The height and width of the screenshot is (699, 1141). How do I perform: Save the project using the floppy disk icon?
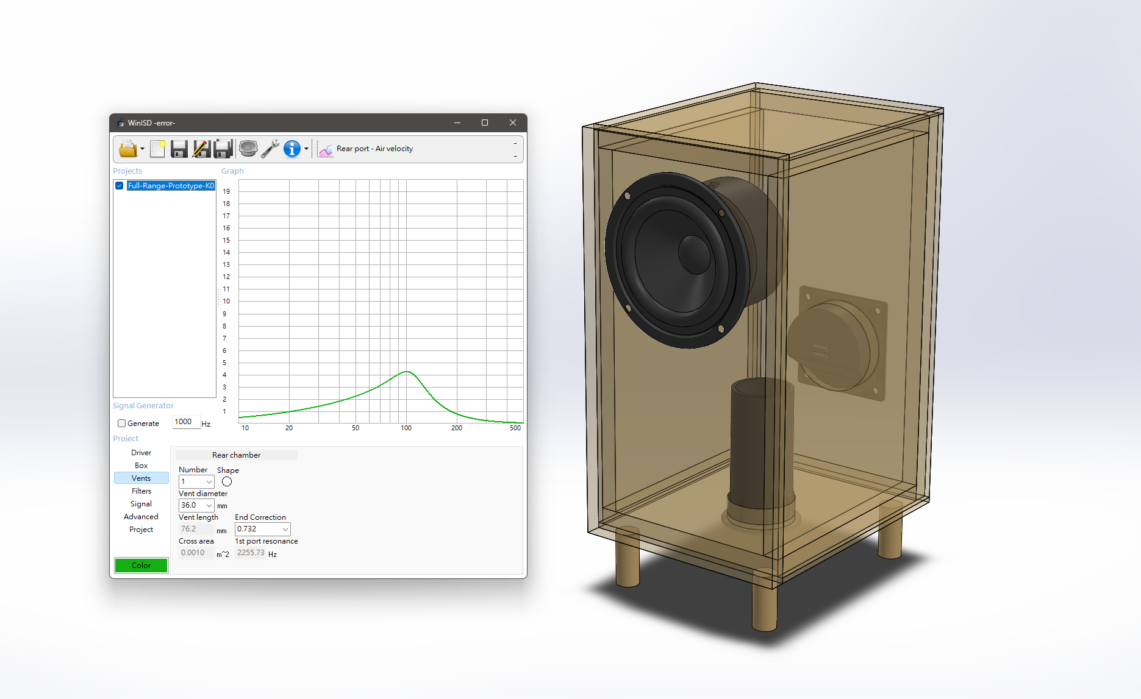179,149
